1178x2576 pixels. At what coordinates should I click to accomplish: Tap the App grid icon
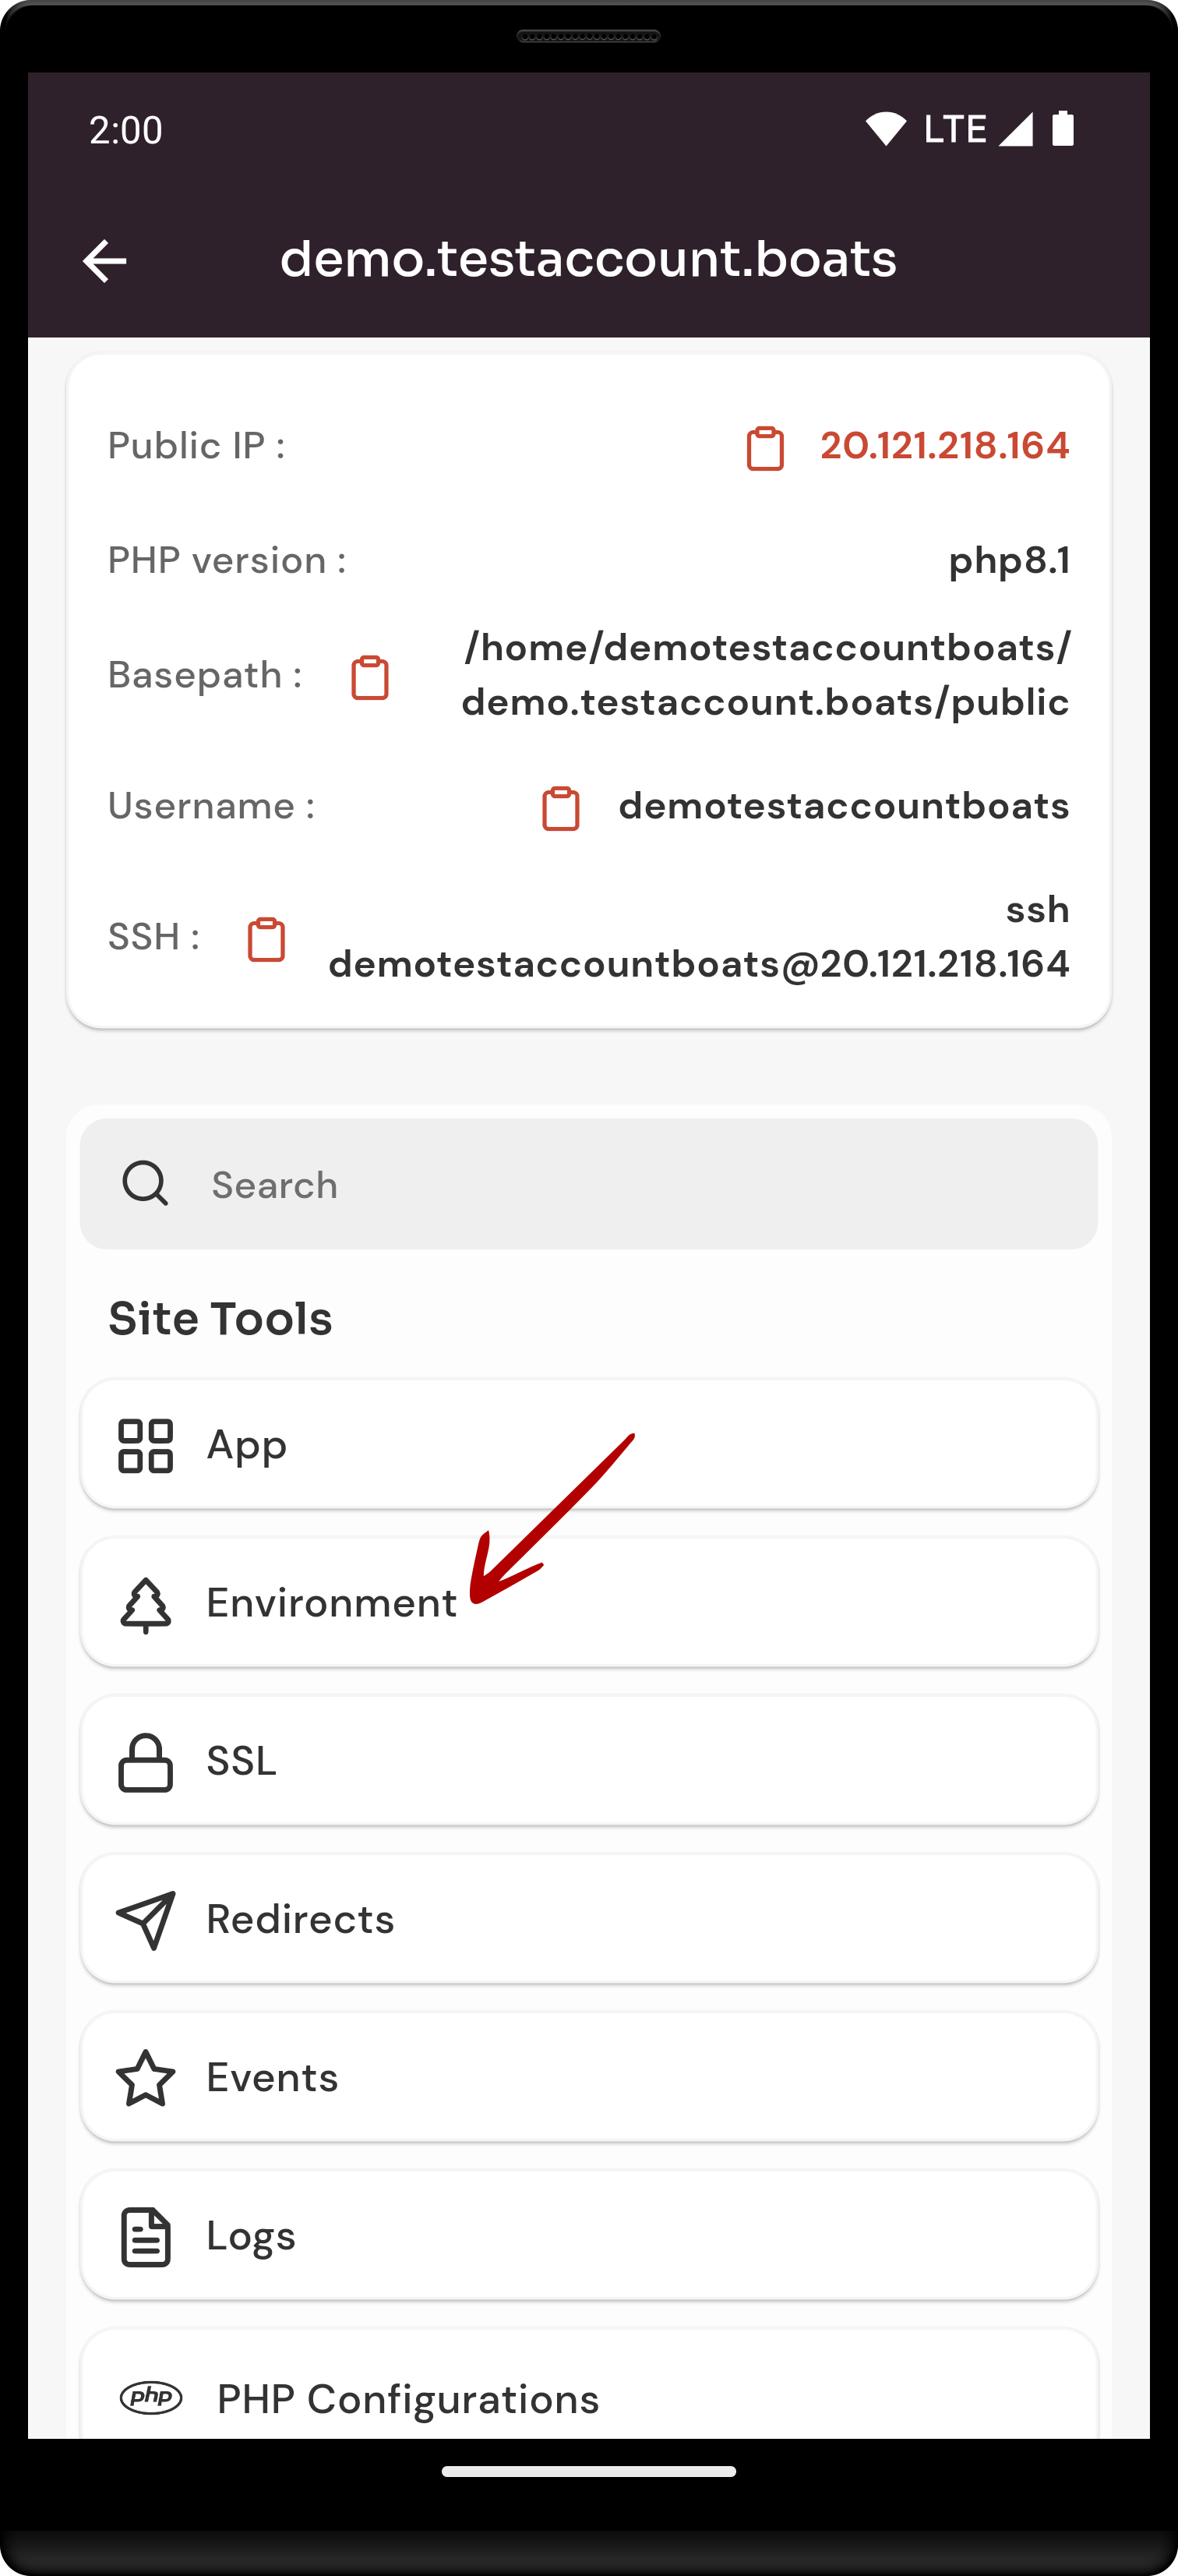tap(146, 1446)
